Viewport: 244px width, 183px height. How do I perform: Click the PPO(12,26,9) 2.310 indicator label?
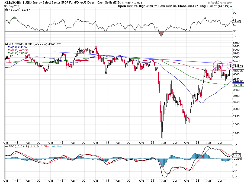[23, 147]
